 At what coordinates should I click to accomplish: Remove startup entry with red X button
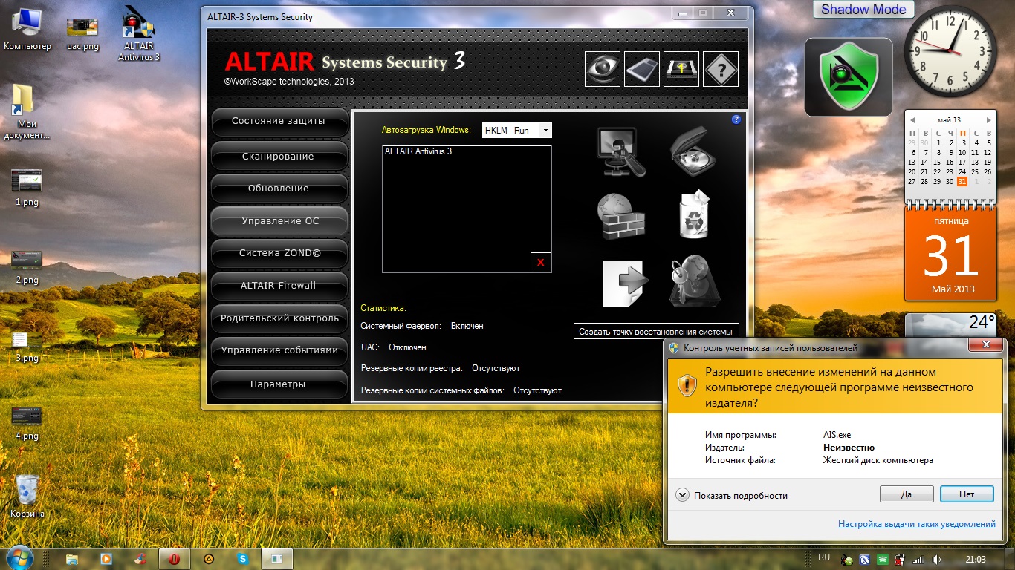coord(540,262)
